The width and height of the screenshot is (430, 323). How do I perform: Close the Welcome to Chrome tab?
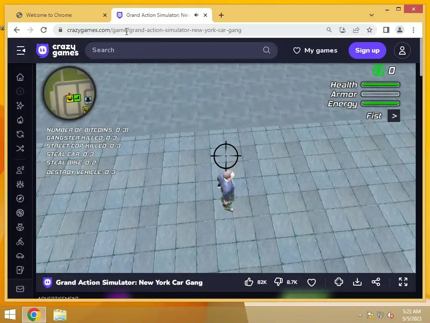click(105, 16)
